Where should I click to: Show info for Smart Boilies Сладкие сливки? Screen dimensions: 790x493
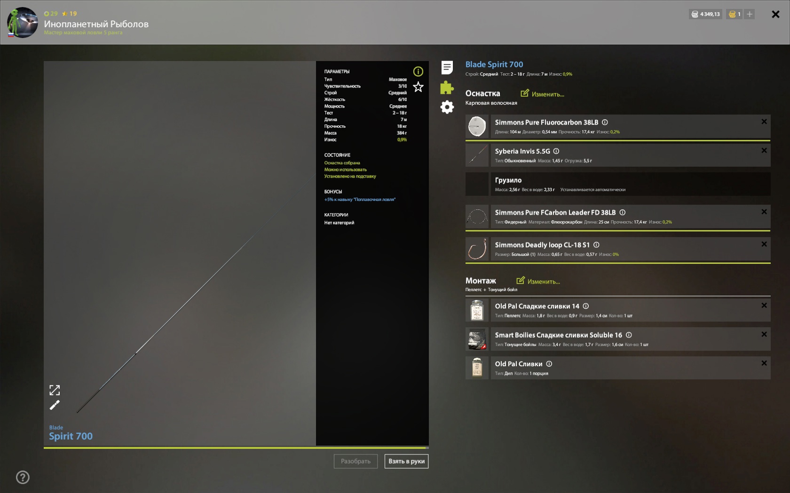point(629,335)
